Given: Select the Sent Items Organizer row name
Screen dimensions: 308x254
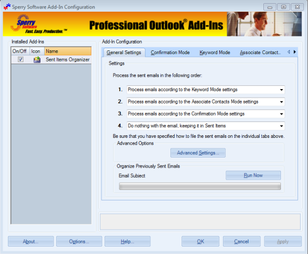Looking at the screenshot, I should (x=67, y=59).
